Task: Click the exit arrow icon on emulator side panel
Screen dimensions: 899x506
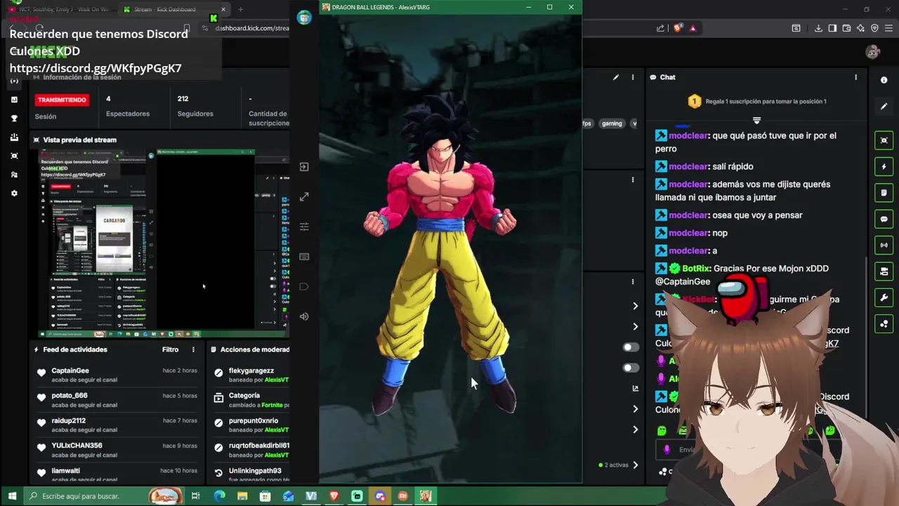Action: [x=304, y=167]
